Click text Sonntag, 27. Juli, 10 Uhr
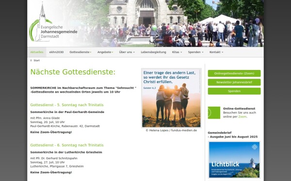Viewport: 291px width, 181px height. pos(48,162)
